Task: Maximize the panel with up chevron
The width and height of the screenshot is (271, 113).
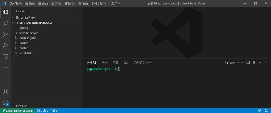Action: click(x=260, y=62)
